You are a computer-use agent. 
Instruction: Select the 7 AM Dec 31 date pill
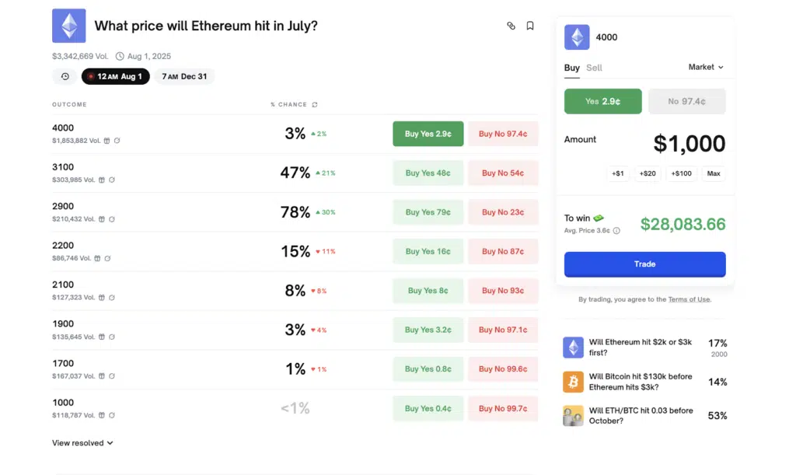[183, 76]
